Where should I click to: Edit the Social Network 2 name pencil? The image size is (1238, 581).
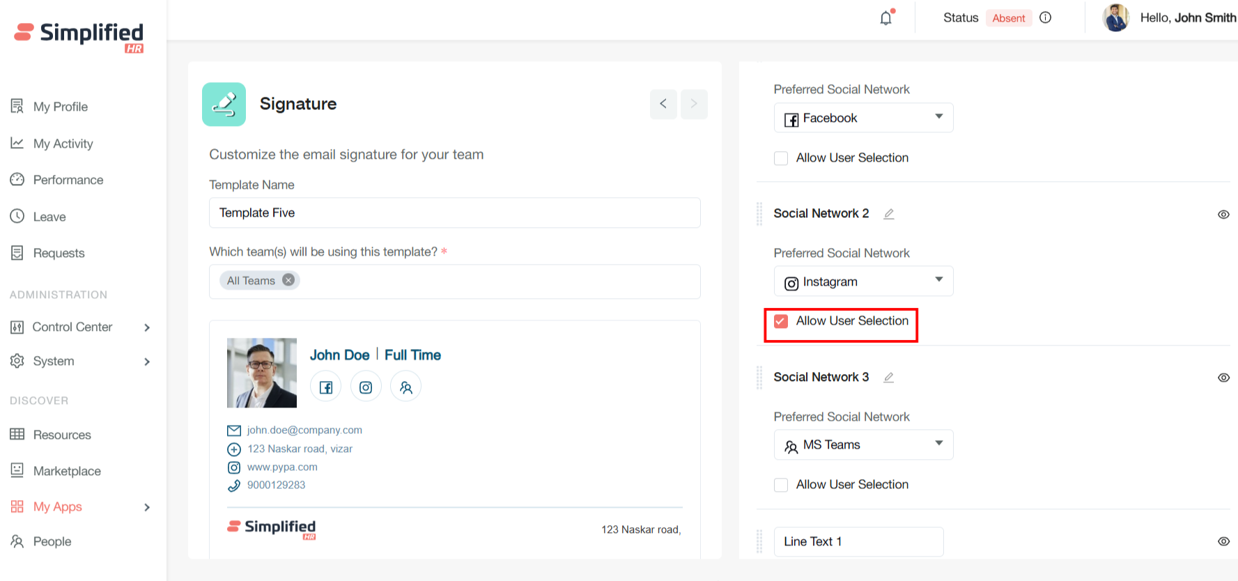(888, 214)
